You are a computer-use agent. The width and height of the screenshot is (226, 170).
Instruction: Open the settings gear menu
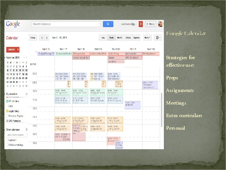(x=158, y=38)
